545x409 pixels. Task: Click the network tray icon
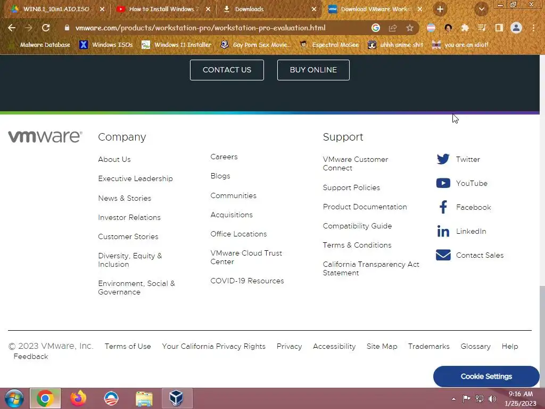[x=480, y=399]
